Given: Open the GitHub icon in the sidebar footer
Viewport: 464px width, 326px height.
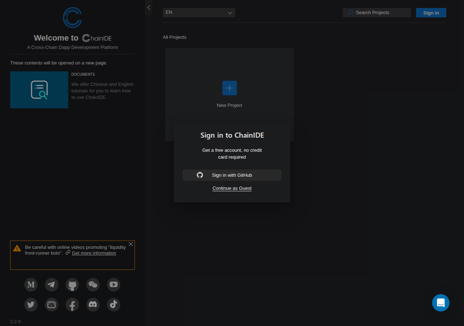Looking at the screenshot, I should 72,285.
